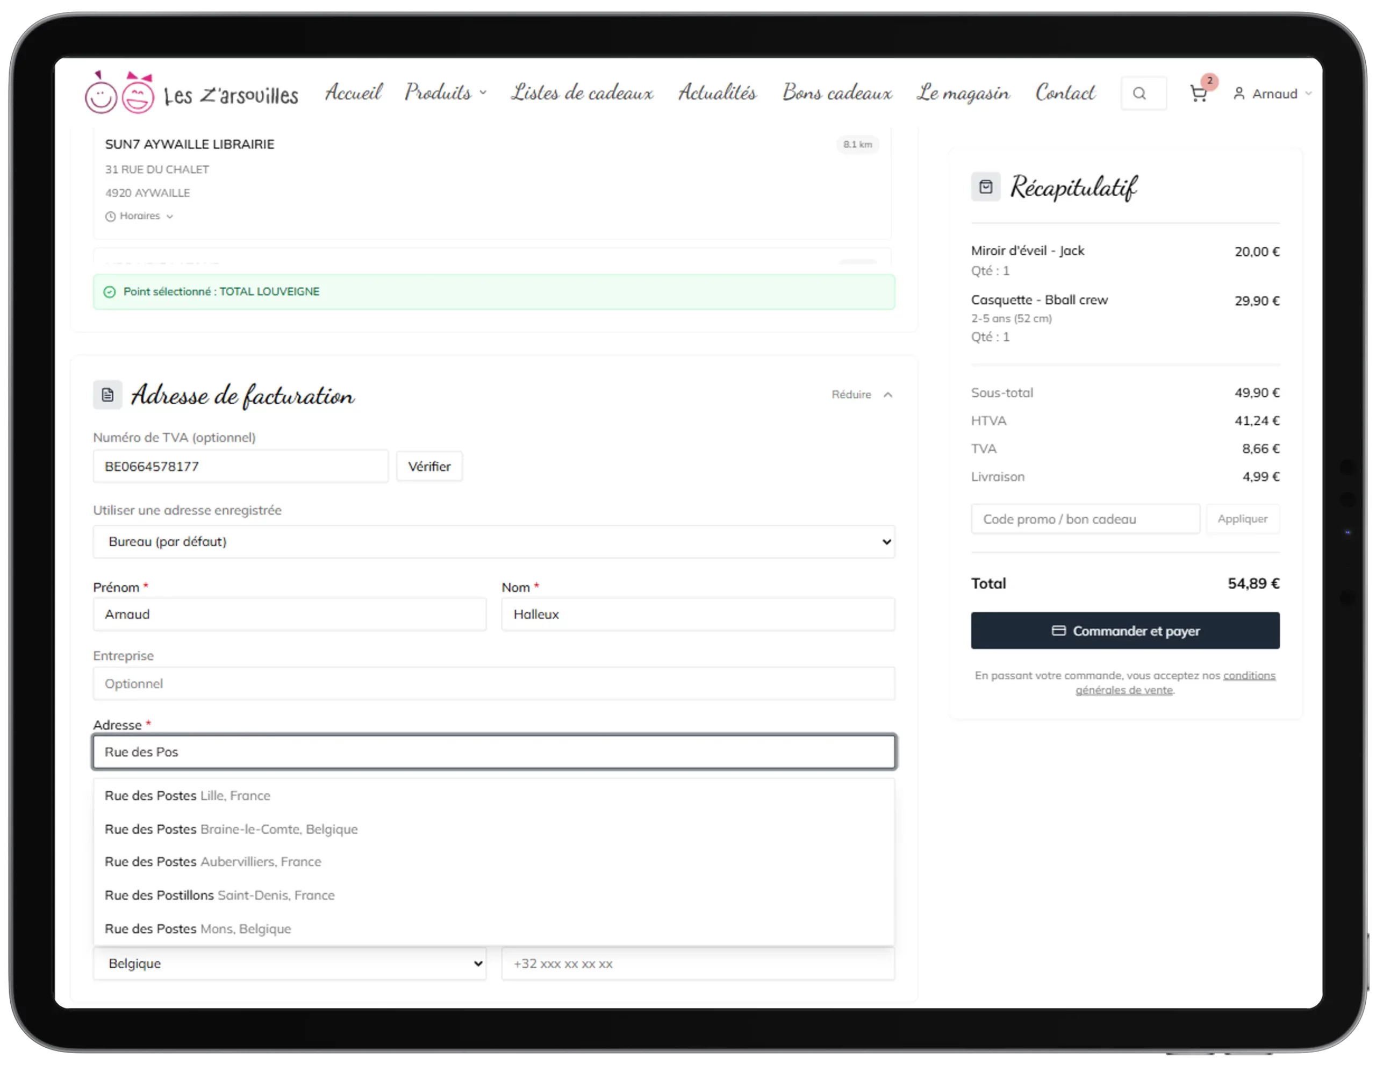Click the 8.1 km distance badge
Image resolution: width=1376 pixels, height=1065 pixels.
(857, 144)
